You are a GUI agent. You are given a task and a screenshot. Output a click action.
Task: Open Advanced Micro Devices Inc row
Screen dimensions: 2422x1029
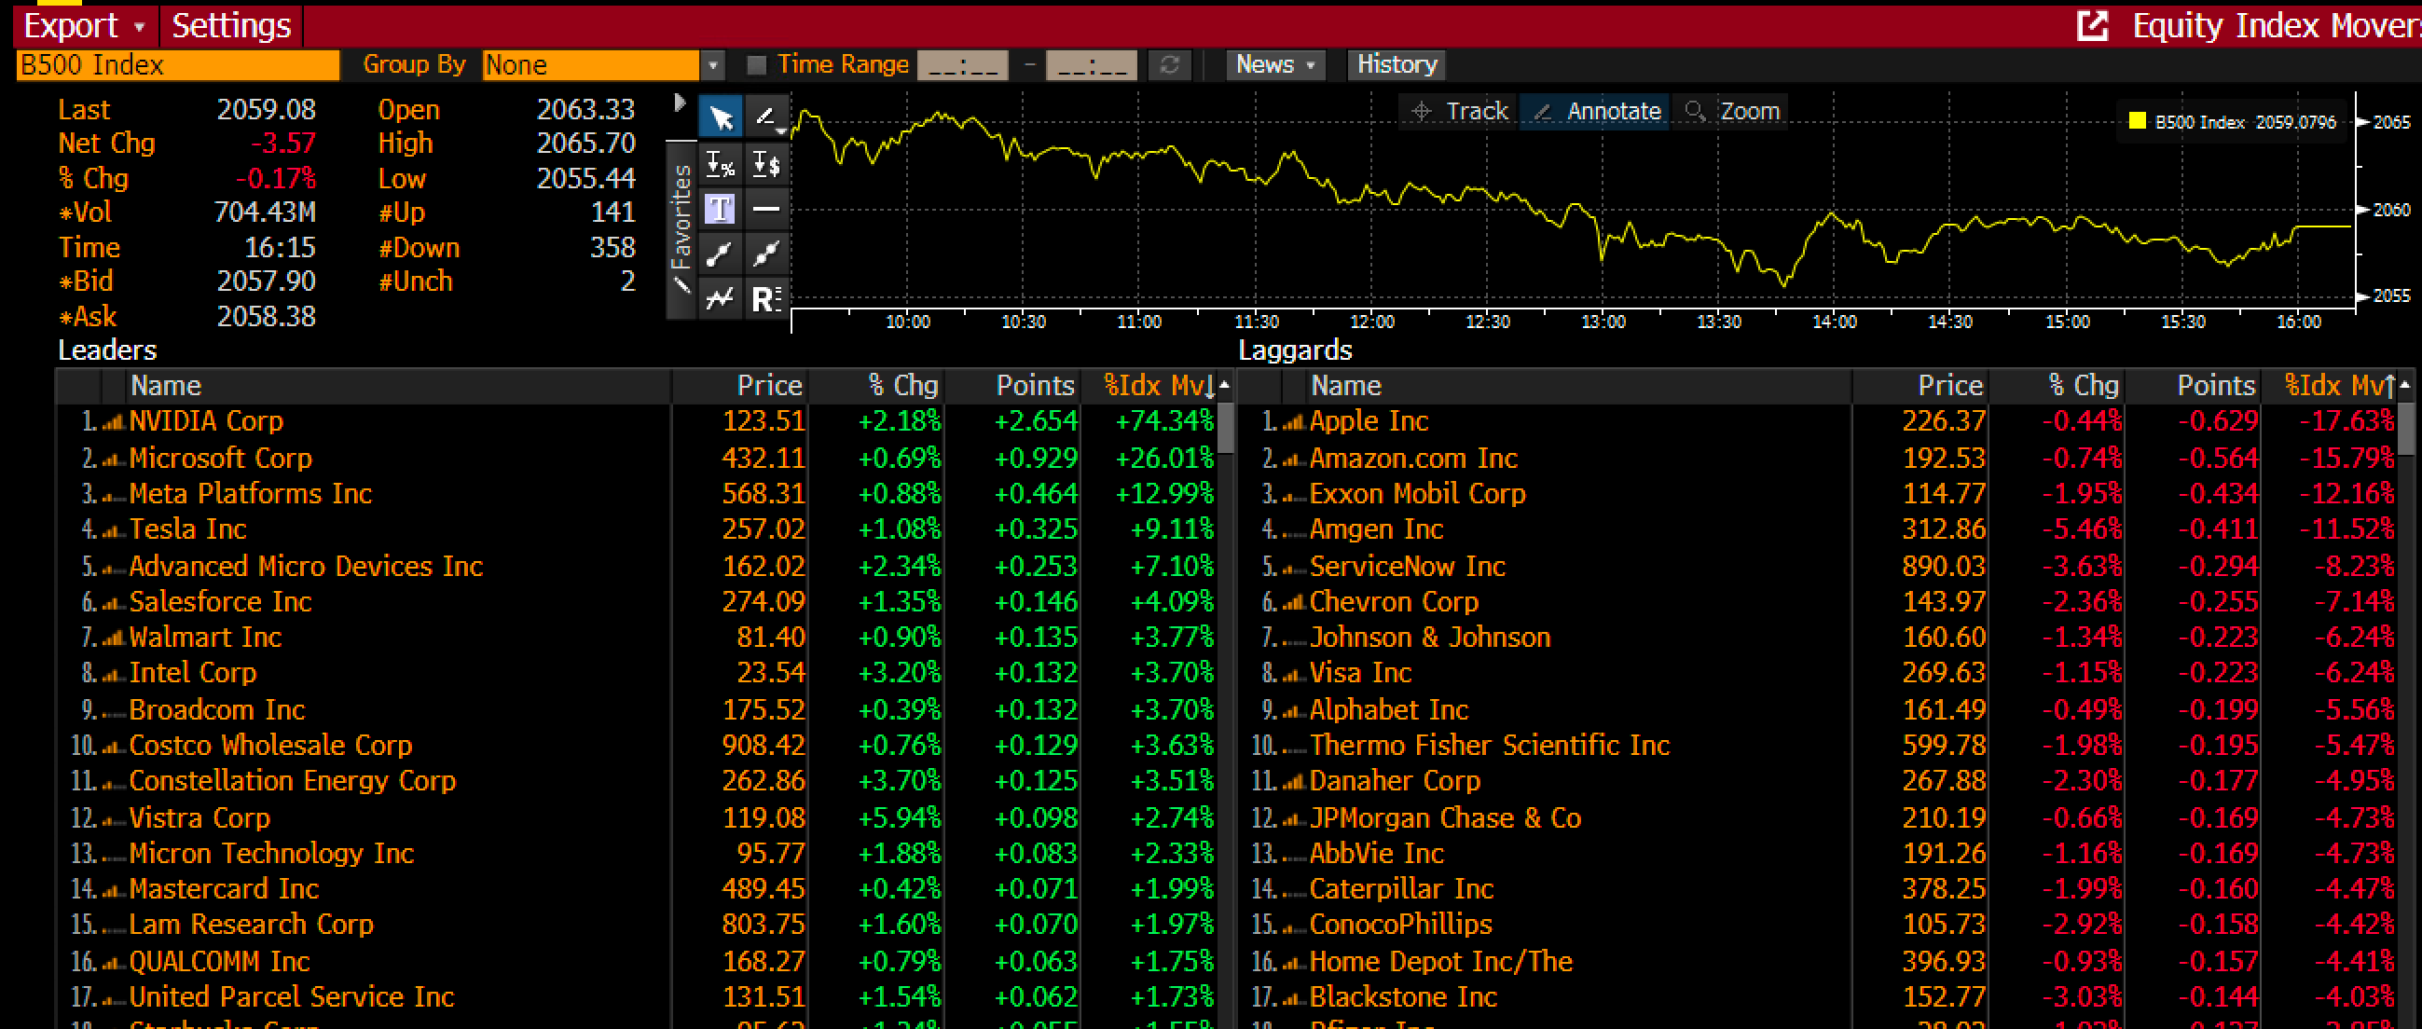point(306,567)
